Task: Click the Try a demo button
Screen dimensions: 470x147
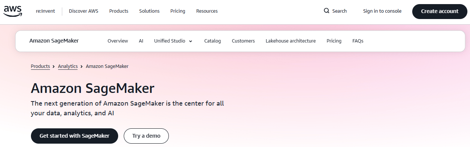Action: [x=146, y=136]
